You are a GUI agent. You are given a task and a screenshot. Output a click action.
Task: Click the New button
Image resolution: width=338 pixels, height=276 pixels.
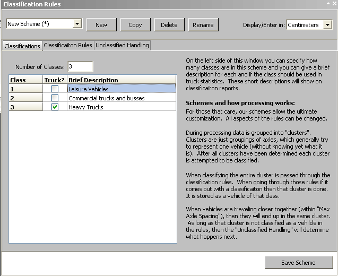101,25
